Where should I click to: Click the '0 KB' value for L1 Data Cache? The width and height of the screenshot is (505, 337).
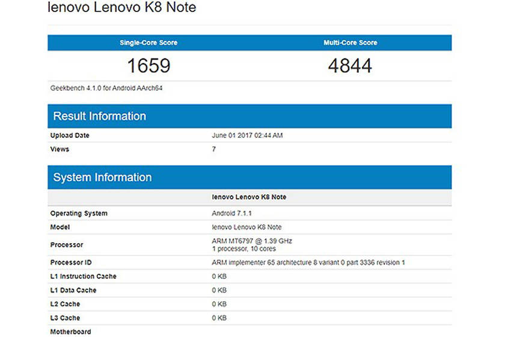click(219, 290)
